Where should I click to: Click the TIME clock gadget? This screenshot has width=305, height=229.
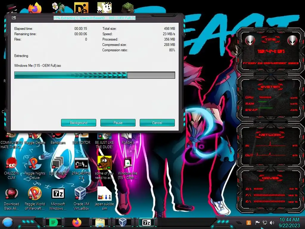(270, 51)
